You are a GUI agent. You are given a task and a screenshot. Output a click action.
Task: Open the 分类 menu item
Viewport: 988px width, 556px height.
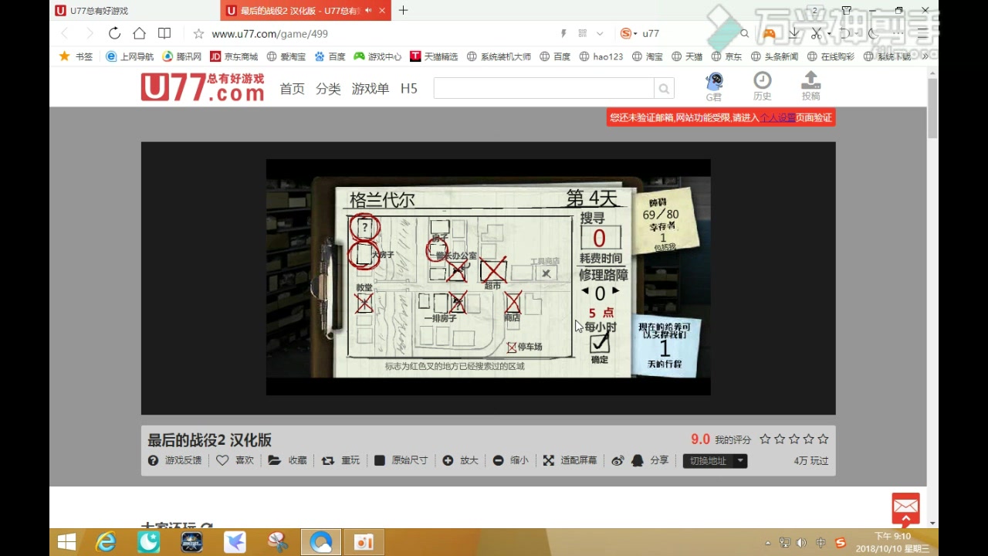tap(328, 89)
